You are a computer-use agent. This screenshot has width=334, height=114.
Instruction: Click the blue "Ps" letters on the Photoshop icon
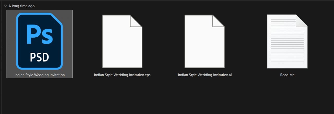pyautogui.click(x=40, y=34)
